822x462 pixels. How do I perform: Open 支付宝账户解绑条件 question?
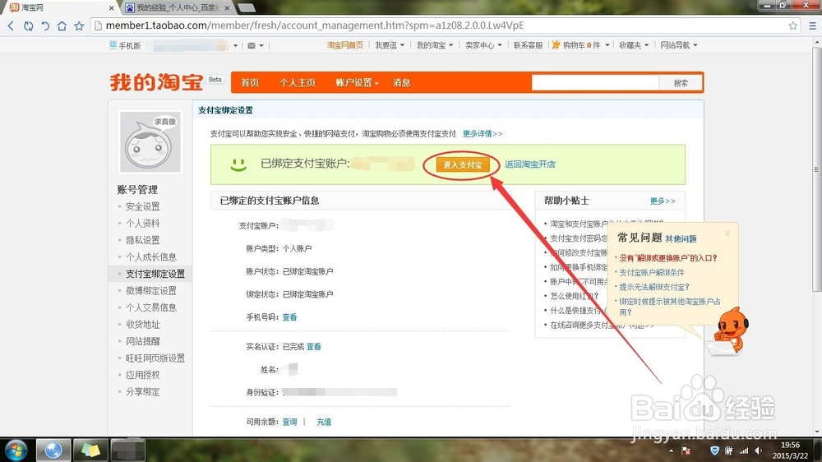652,273
